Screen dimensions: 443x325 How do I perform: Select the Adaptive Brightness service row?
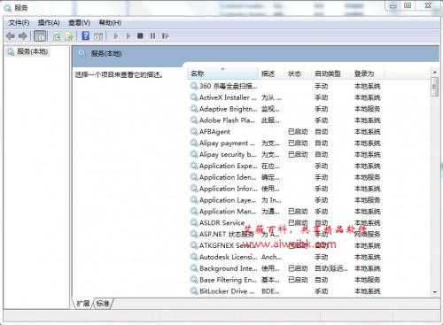point(285,109)
